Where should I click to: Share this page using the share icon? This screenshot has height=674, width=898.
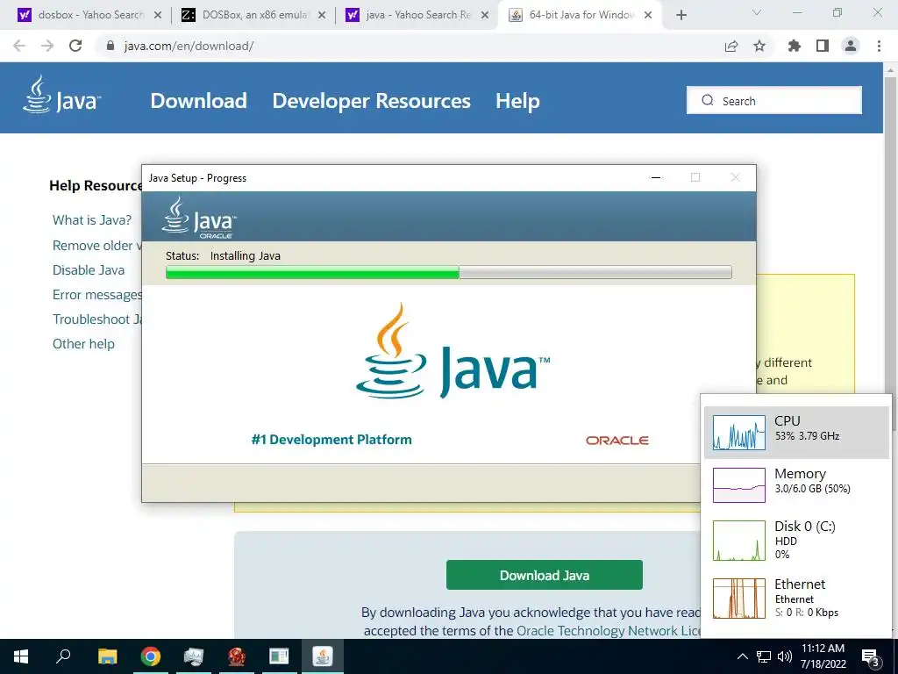point(731,46)
